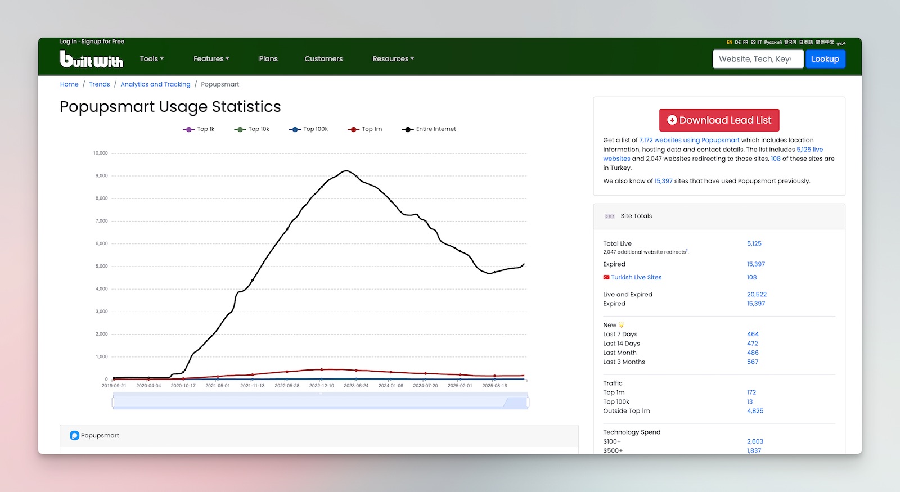
Task: Focus the Website, Tech, Keyword search field
Action: pos(758,59)
